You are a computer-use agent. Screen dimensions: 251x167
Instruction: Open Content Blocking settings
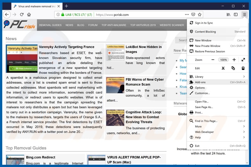(x=217, y=31)
